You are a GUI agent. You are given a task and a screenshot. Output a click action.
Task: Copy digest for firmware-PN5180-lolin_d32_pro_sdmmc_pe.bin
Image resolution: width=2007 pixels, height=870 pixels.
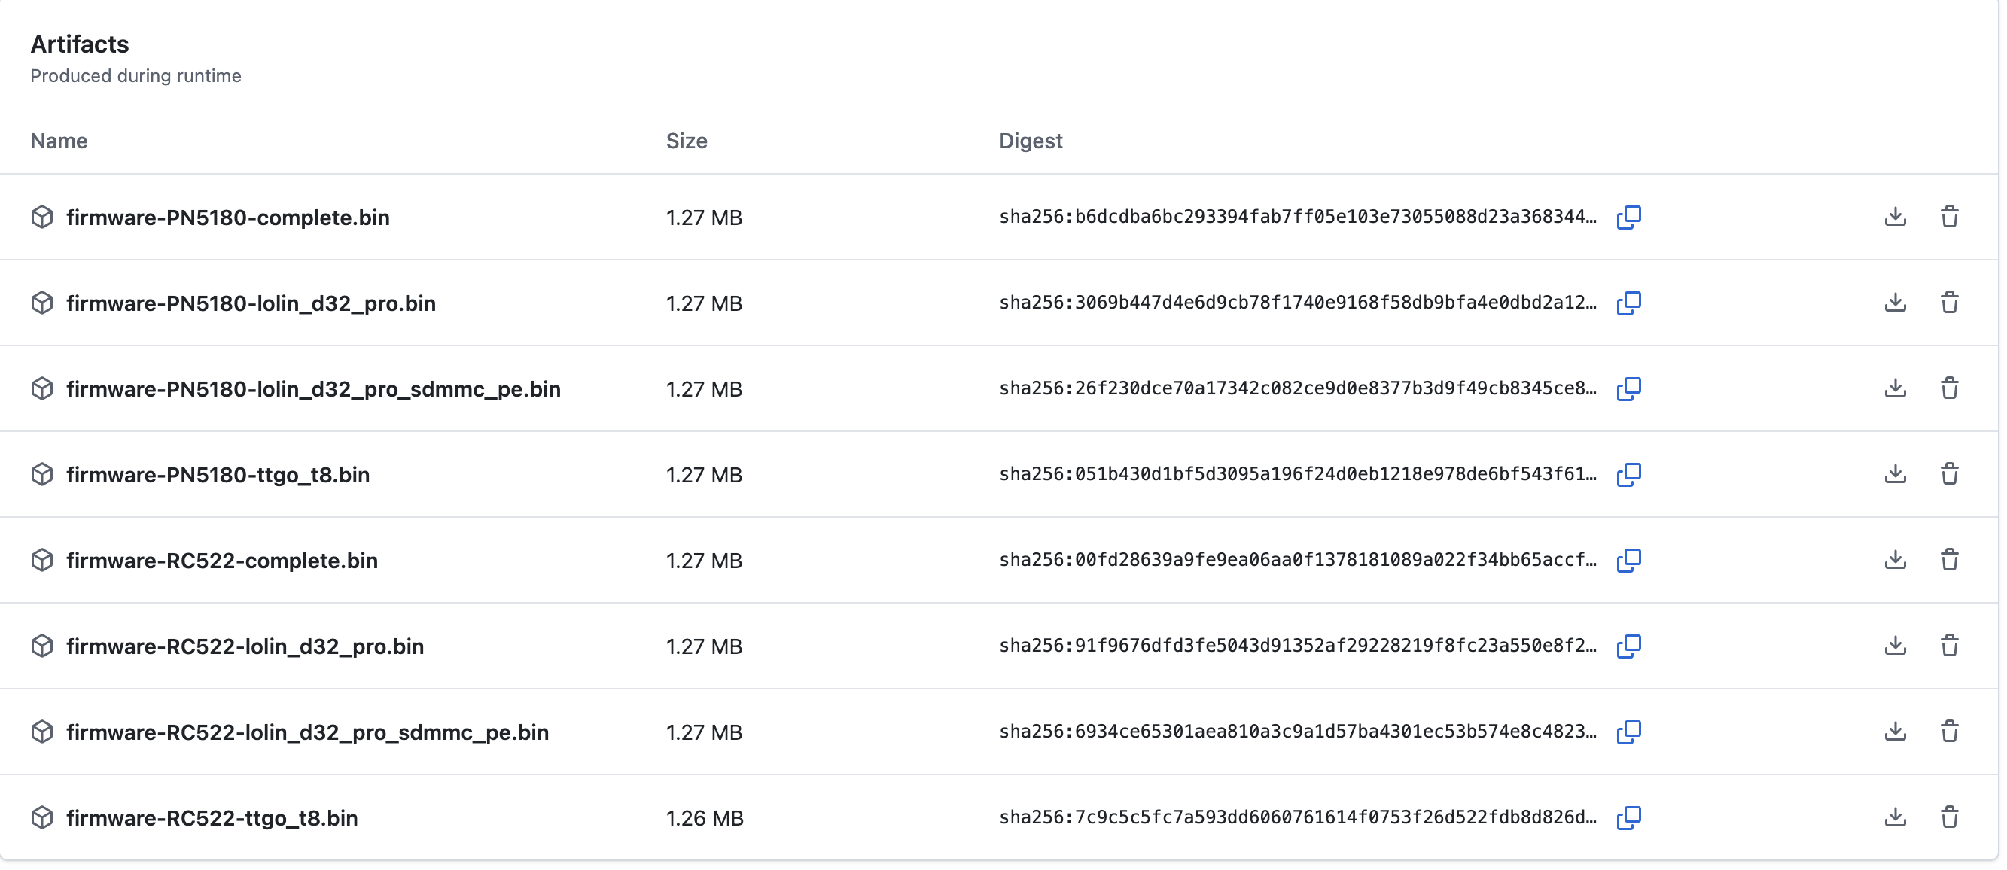[1628, 388]
